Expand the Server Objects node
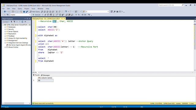The height and width of the screenshot is (110, 196). (5, 31)
